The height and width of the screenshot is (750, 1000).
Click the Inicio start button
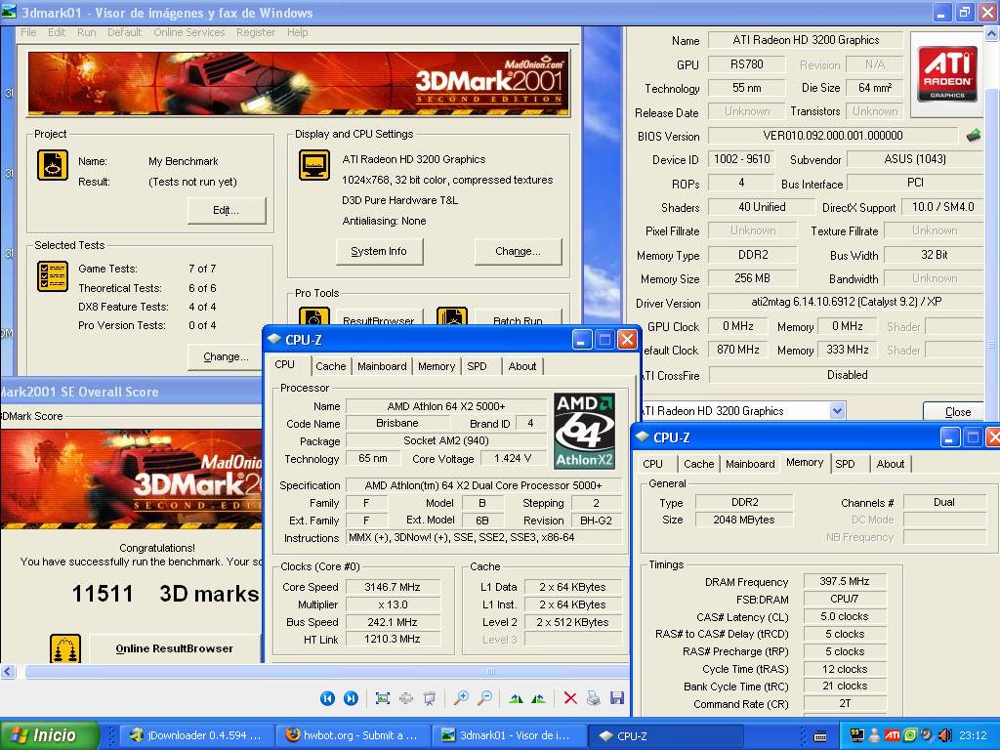point(50,735)
